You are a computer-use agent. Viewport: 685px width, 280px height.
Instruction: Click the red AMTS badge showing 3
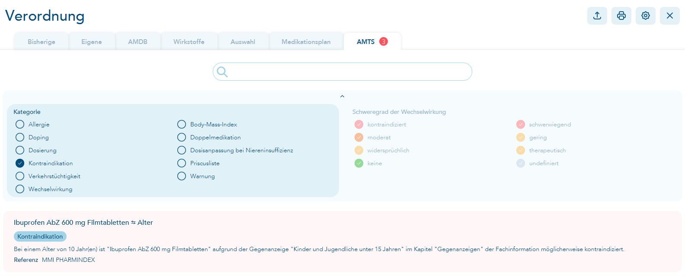point(384,41)
